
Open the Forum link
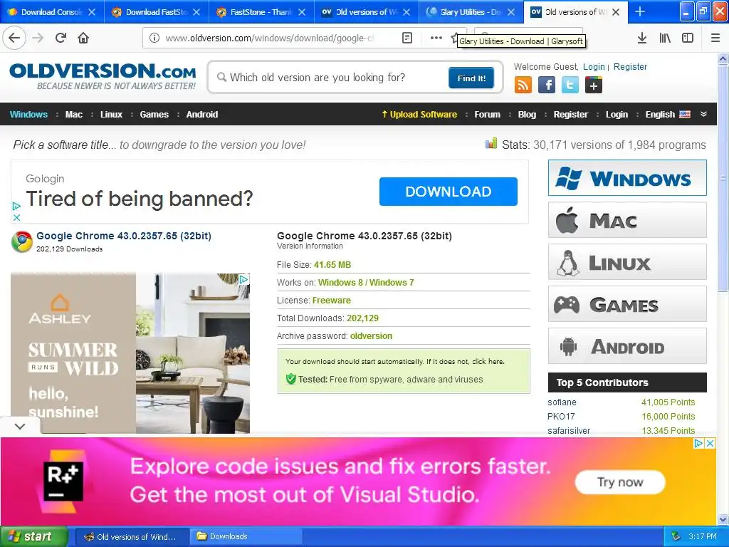click(x=487, y=115)
